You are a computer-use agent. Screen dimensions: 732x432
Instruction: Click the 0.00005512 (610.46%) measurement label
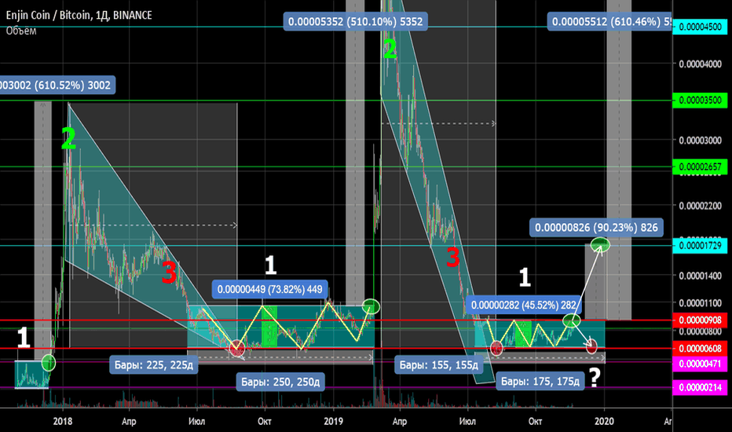click(x=609, y=21)
